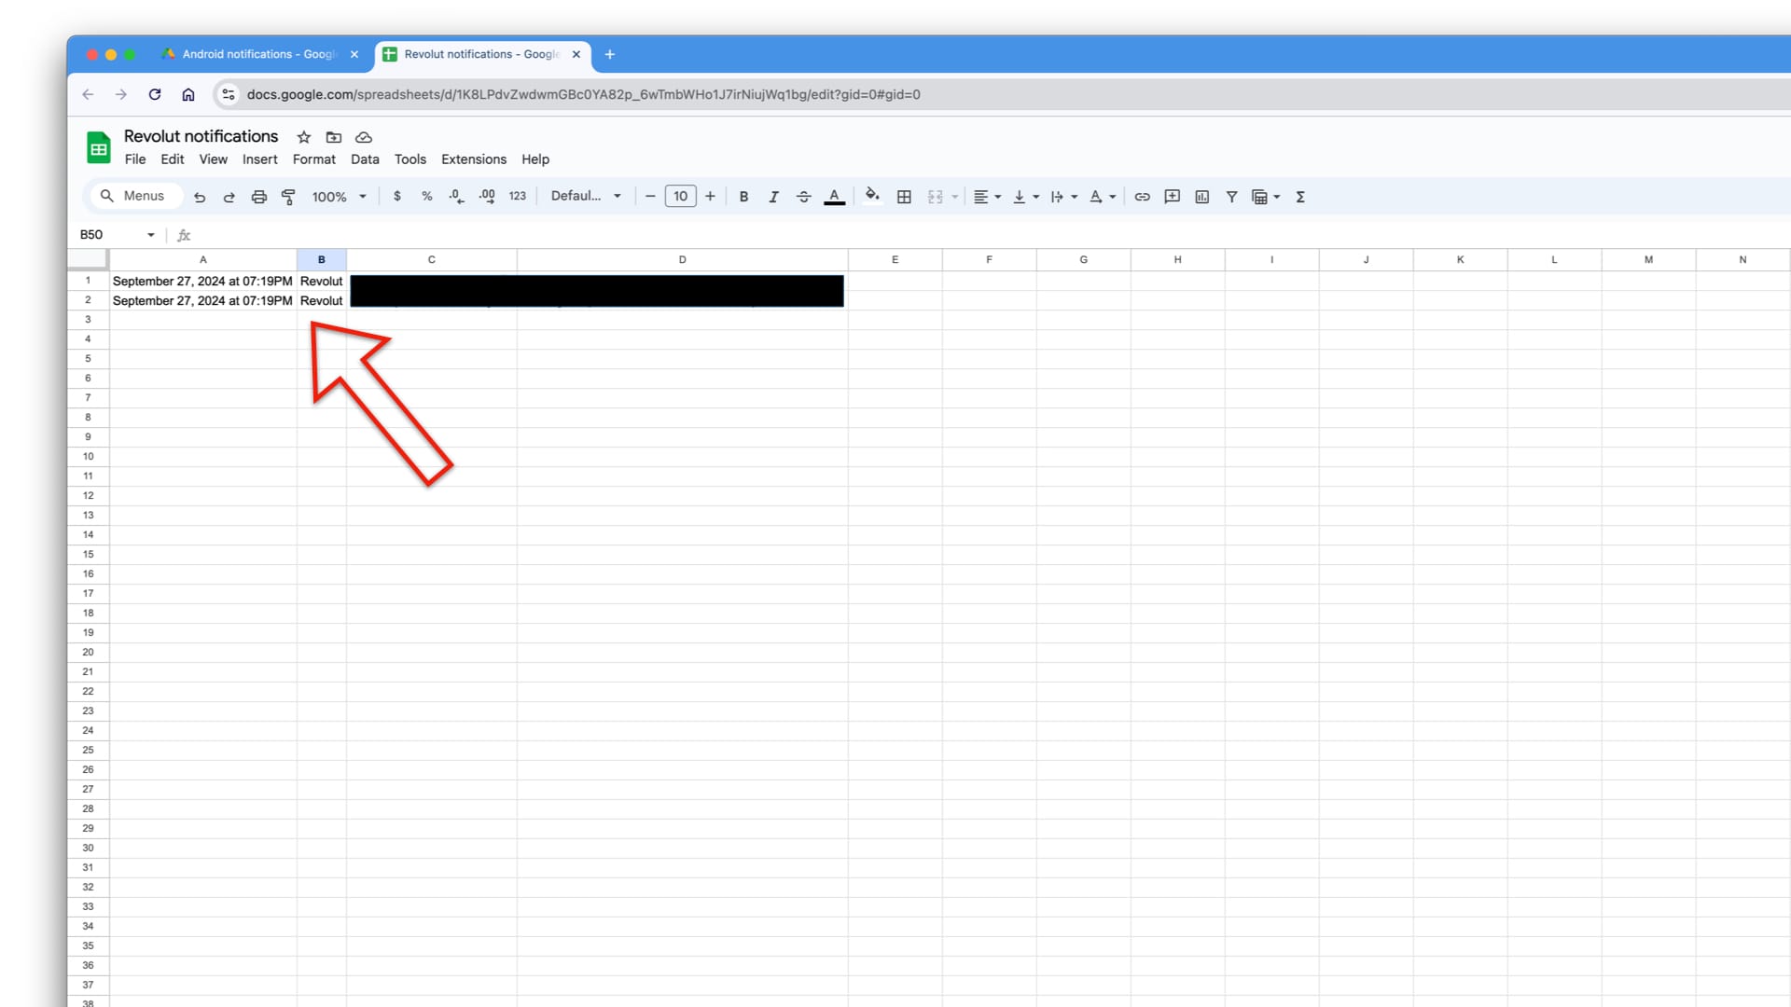The image size is (1791, 1007).
Task: Expand the 100% zoom dropdown
Action: (x=340, y=197)
